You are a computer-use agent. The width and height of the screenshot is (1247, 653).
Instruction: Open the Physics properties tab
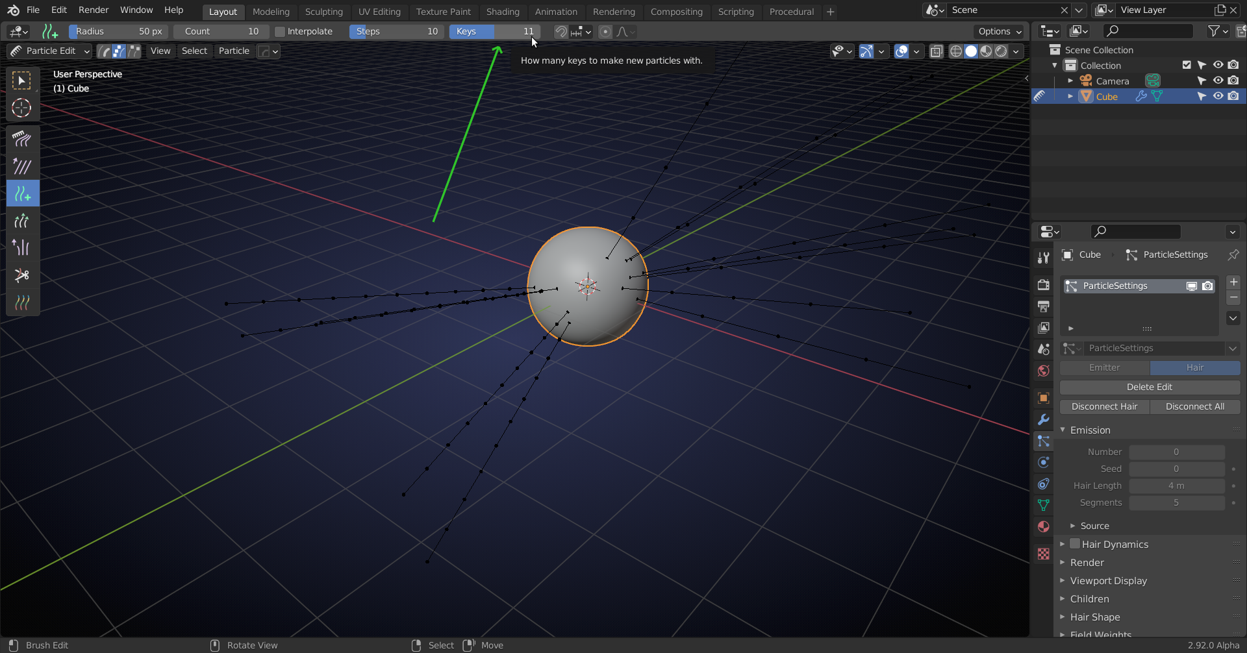pos(1043,462)
